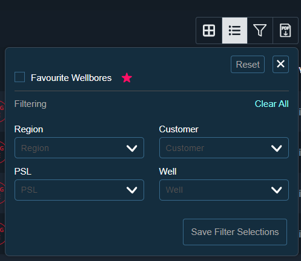Focus the Customer input field
This screenshot has width=301, height=261.
pyautogui.click(x=224, y=148)
